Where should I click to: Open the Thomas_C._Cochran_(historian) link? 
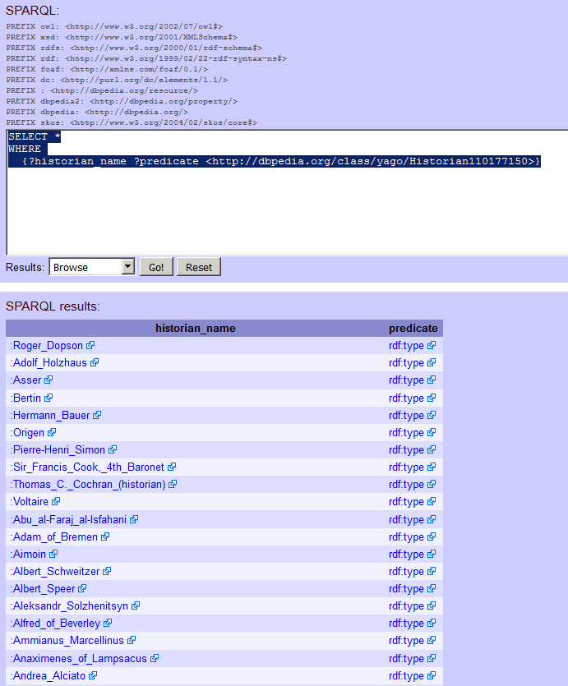coord(88,485)
